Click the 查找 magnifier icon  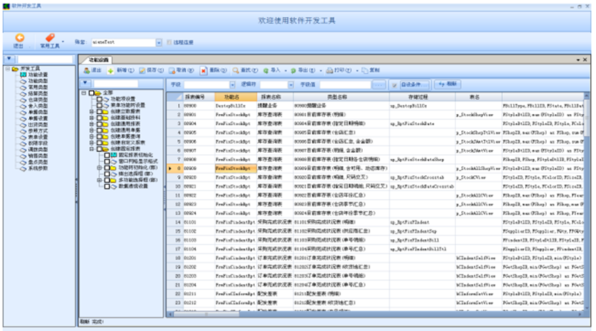coord(234,70)
